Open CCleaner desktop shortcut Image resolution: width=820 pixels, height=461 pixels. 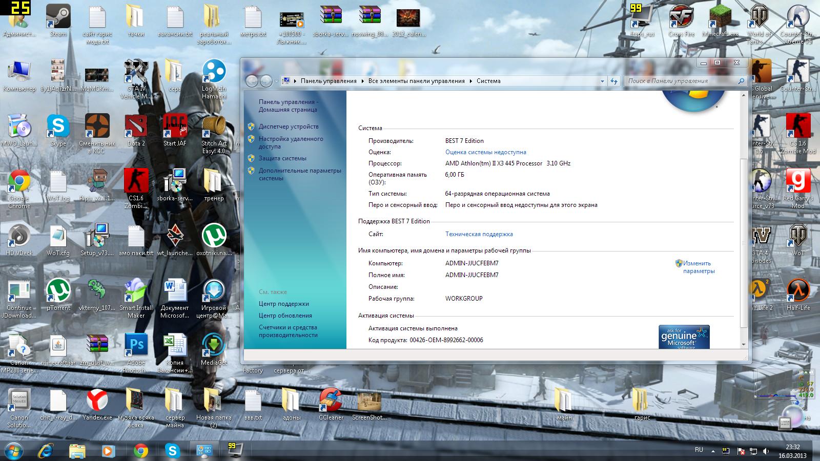[331, 404]
